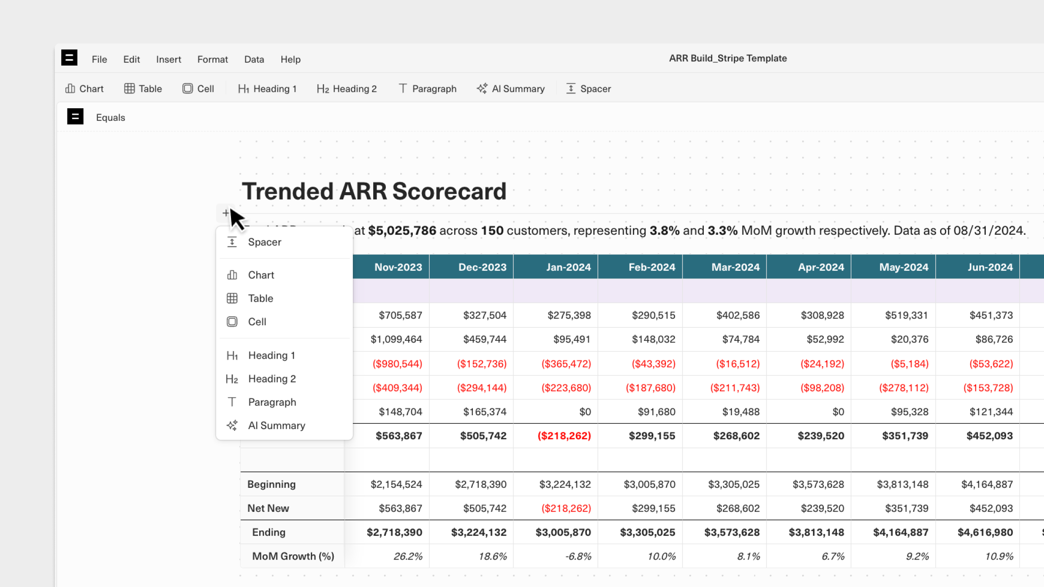This screenshot has width=1044, height=587.
Task: Click the toolbar Paragraph button
Action: pos(428,89)
